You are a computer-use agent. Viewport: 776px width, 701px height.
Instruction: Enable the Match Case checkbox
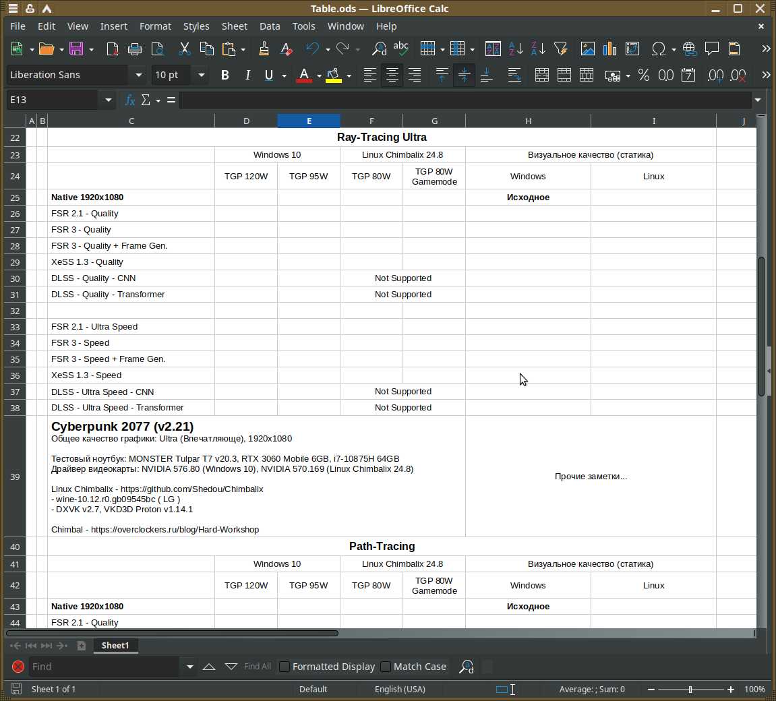click(x=386, y=667)
